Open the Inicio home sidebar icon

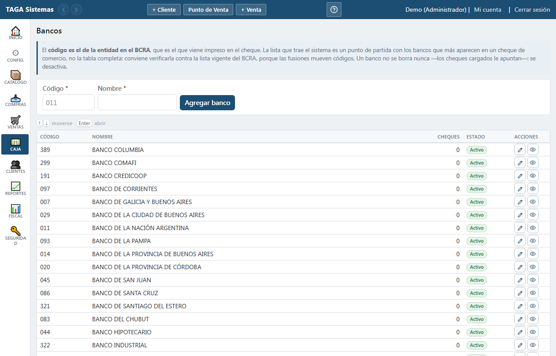(x=15, y=33)
